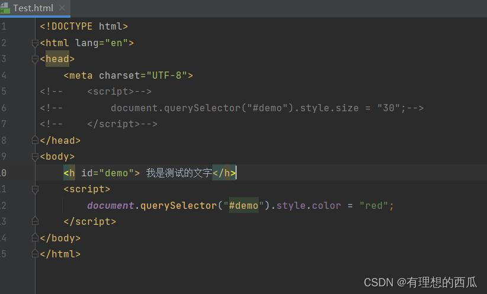The height and width of the screenshot is (294, 487).
Task: Click the charset="UTF-8" attribute value
Action: tap(166, 76)
